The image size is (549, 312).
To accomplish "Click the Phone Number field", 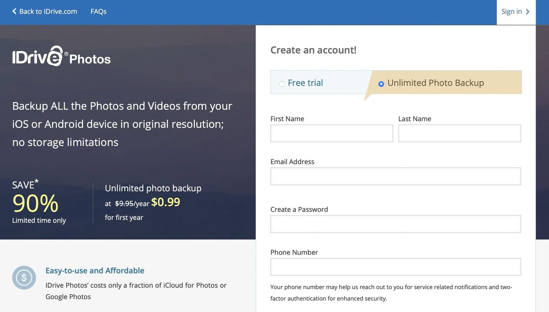I will (x=395, y=267).
